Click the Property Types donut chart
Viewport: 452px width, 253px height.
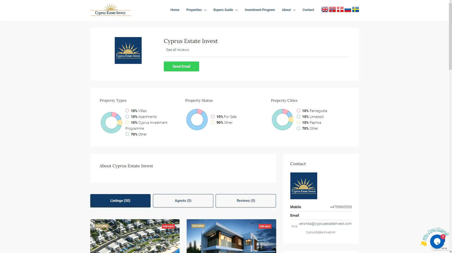(x=111, y=123)
